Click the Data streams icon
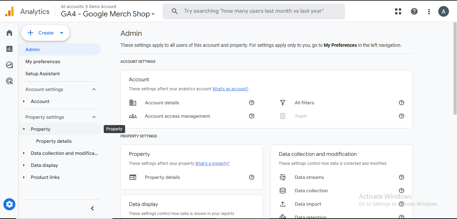Image resolution: width=457 pixels, height=219 pixels. coord(283,177)
